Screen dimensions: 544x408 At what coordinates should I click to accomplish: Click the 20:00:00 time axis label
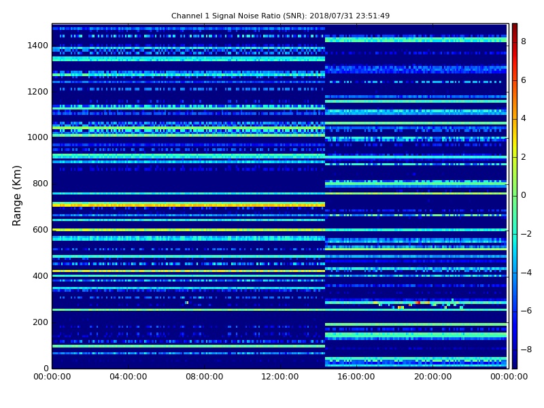pos(432,377)
